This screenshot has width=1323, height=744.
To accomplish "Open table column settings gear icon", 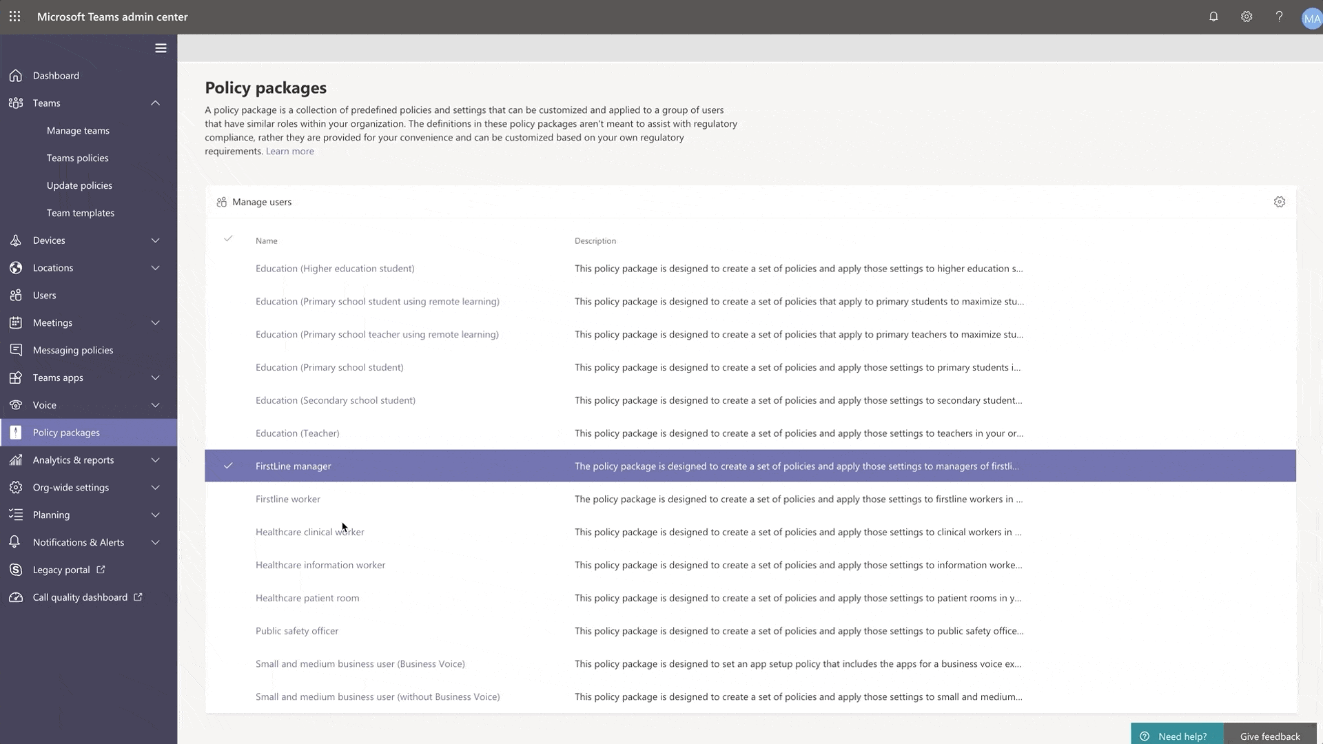I will click(1280, 202).
